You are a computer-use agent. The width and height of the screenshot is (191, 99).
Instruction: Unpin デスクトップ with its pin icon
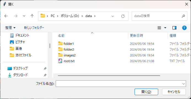45,68
